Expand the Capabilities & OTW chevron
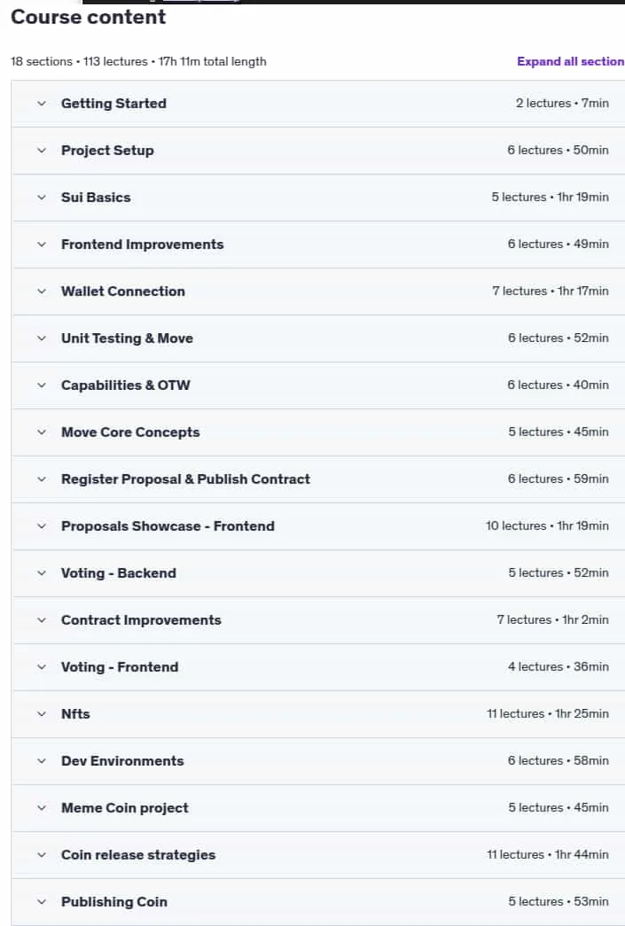The height and width of the screenshot is (926, 625). click(x=42, y=385)
